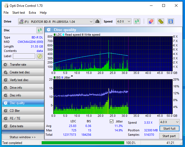This screenshot has height=147, width=185.
Task: Click the Test completed status text
Action: 12,143
